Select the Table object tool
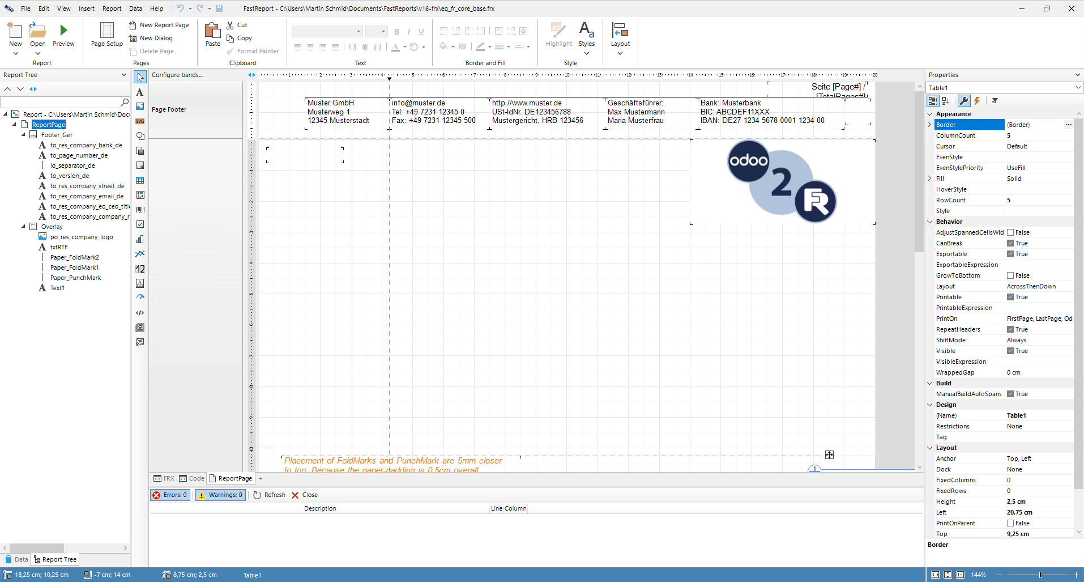The image size is (1084, 582). [x=139, y=180]
